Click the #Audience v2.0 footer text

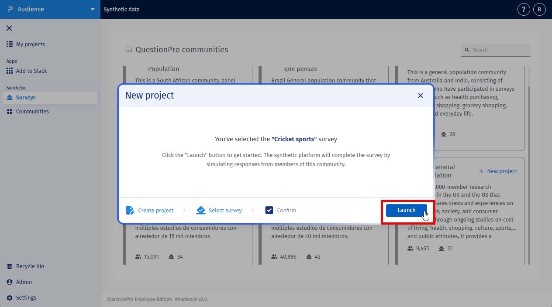(x=191, y=299)
